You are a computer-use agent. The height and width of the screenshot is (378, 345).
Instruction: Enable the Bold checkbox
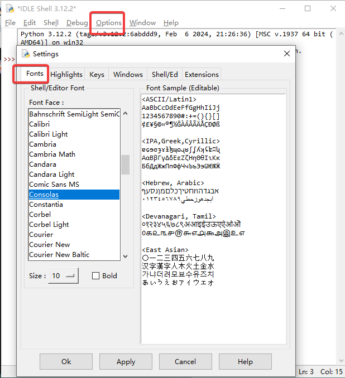point(96,275)
